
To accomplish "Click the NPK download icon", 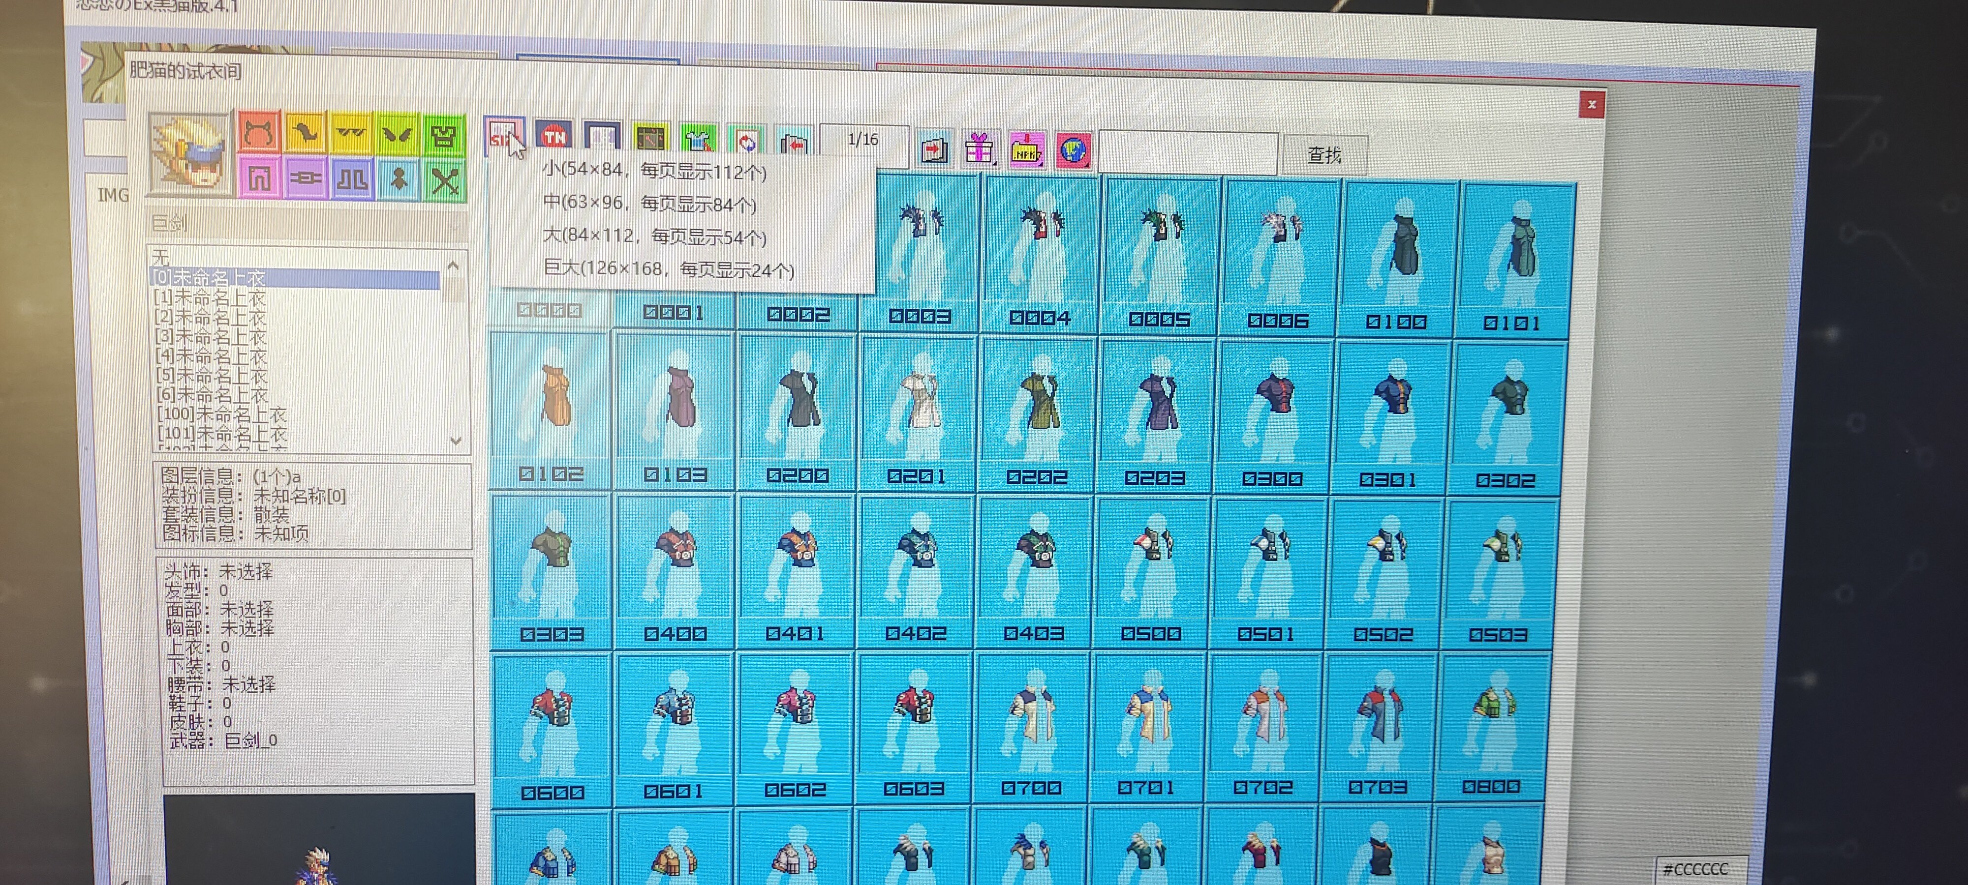I will pos(1026,150).
